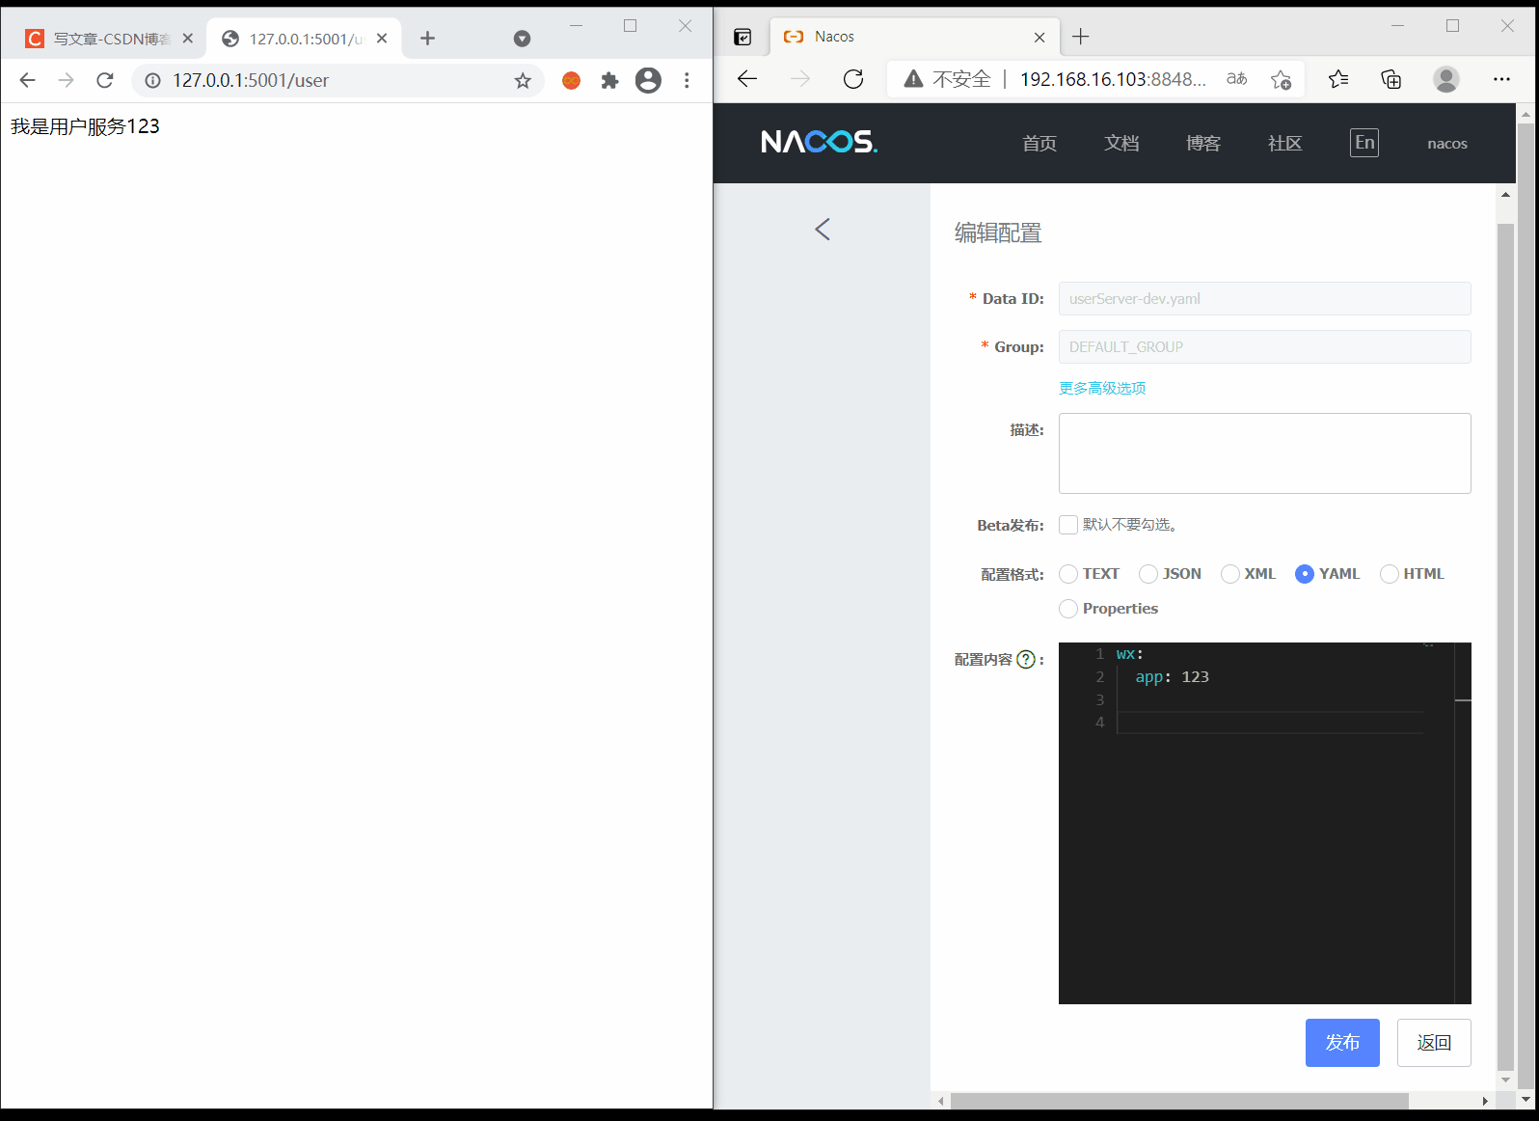This screenshot has width=1539, height=1121.
Task: Open the 文档 nav item
Action: tap(1121, 143)
